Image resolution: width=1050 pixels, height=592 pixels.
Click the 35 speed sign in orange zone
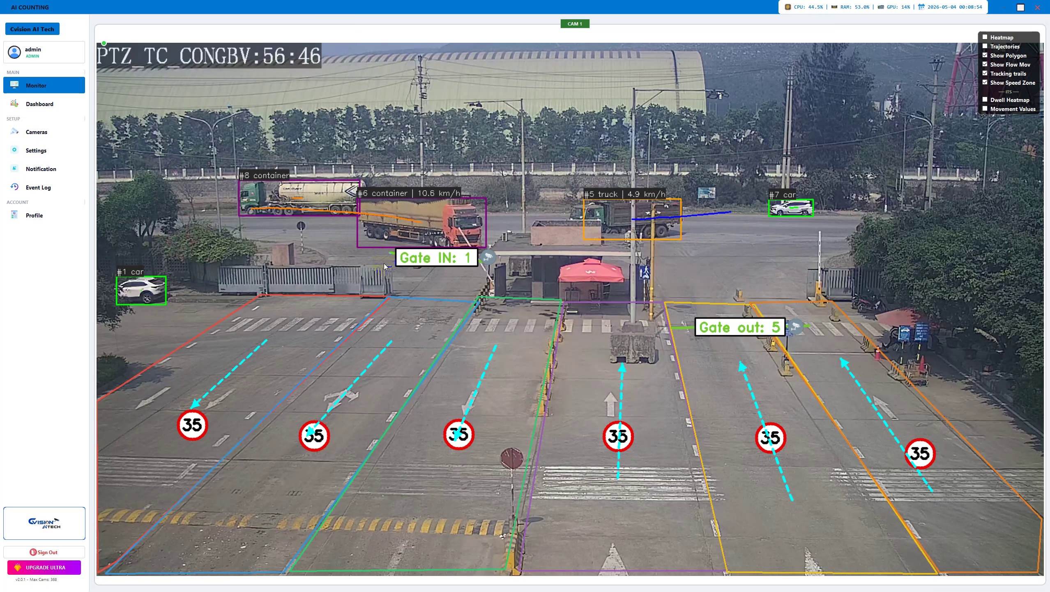coord(920,453)
